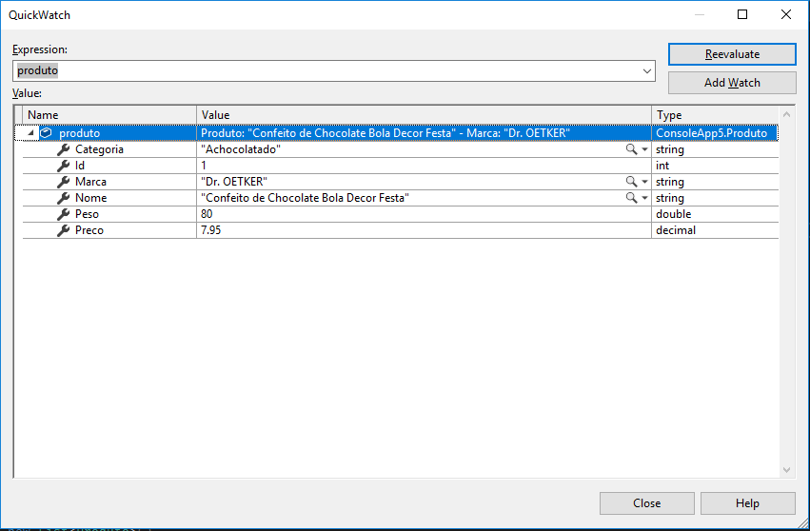Close the QuickWatch window with X
Viewport: 810px width, 531px height.
(785, 14)
